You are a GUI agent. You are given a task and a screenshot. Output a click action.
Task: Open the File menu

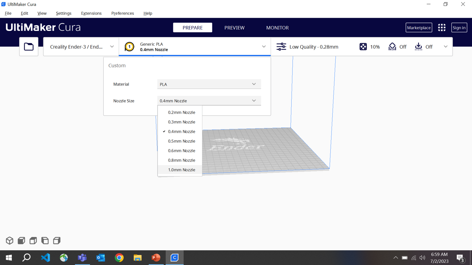click(x=8, y=13)
